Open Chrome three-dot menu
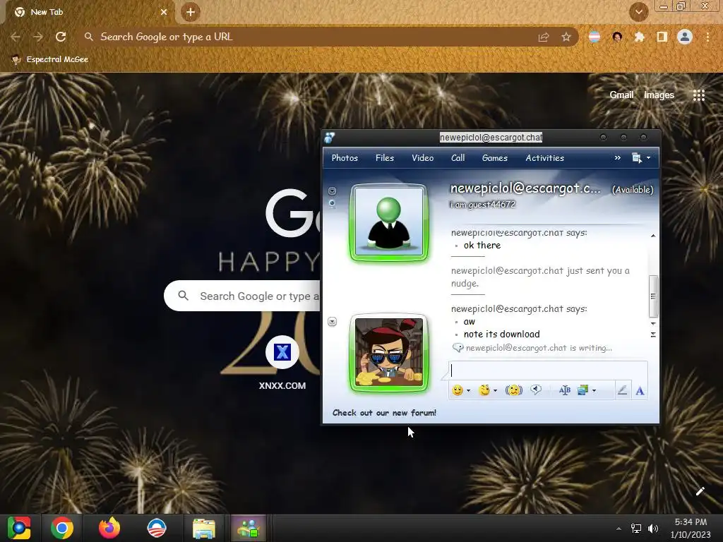Viewport: 723px width, 542px height. [x=707, y=37]
